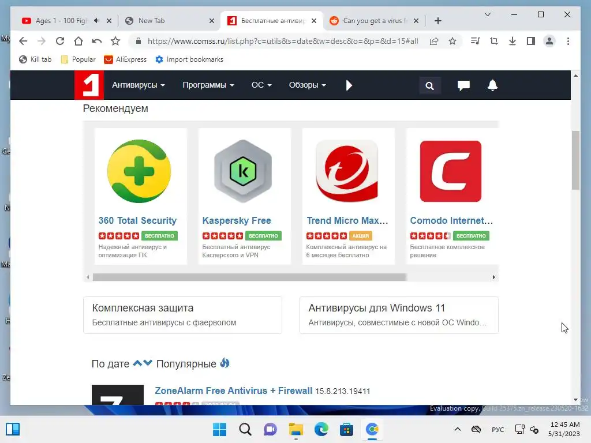Sort by date descending arrow
Image resolution: width=591 pixels, height=443 pixels.
click(148, 363)
